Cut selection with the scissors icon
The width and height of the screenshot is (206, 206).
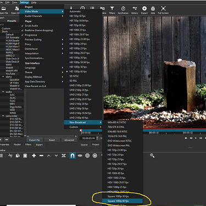[x=10, y=155]
